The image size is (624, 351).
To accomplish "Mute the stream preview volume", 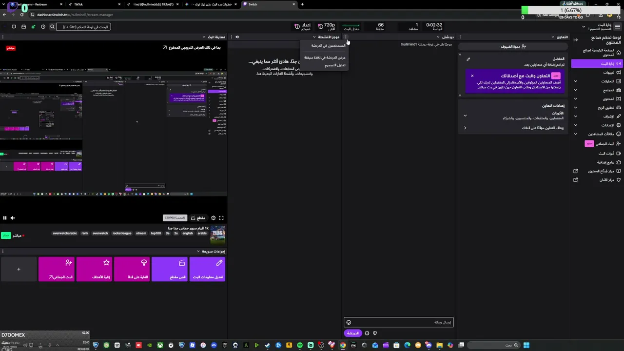I will coord(13,218).
